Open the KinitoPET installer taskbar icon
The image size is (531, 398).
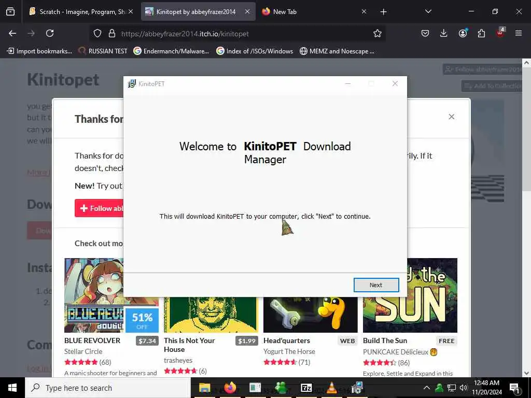point(357,388)
